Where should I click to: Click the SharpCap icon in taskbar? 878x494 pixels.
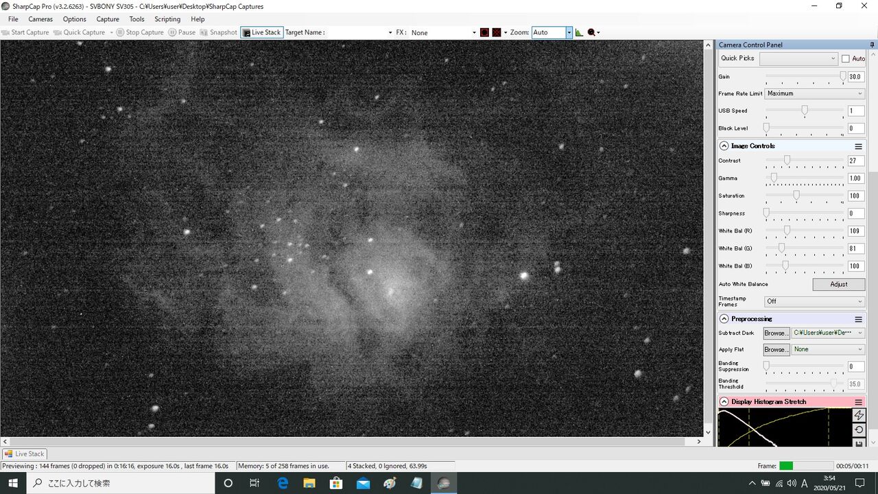pos(443,483)
